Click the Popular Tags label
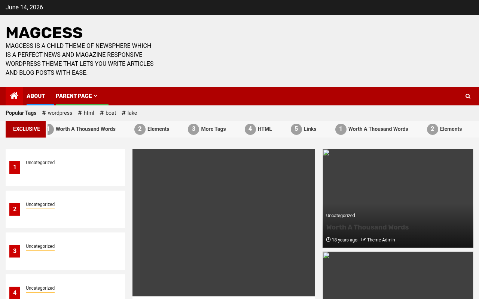This screenshot has height=299, width=479. (x=21, y=113)
